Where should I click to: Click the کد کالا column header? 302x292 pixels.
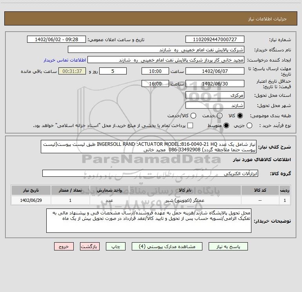point(260,190)
